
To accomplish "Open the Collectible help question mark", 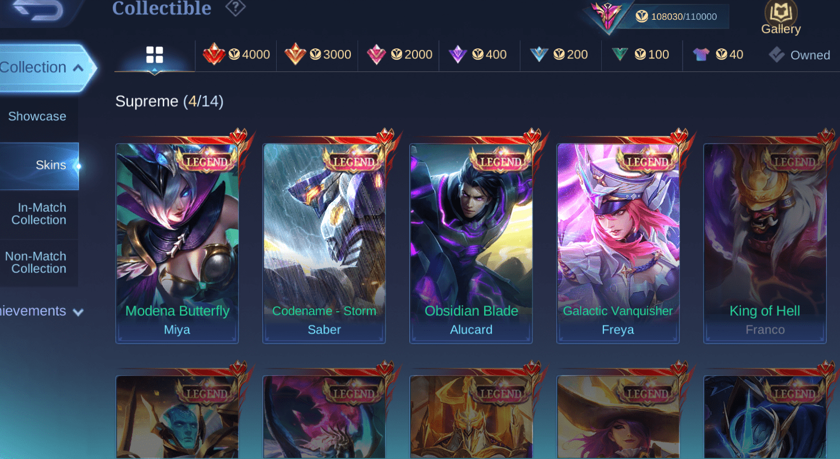I will tap(235, 8).
